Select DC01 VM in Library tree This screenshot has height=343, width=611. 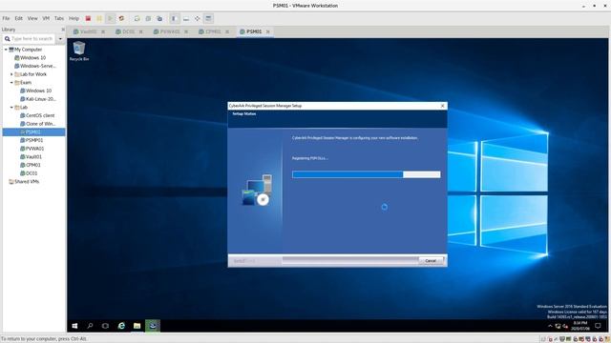tap(29, 173)
